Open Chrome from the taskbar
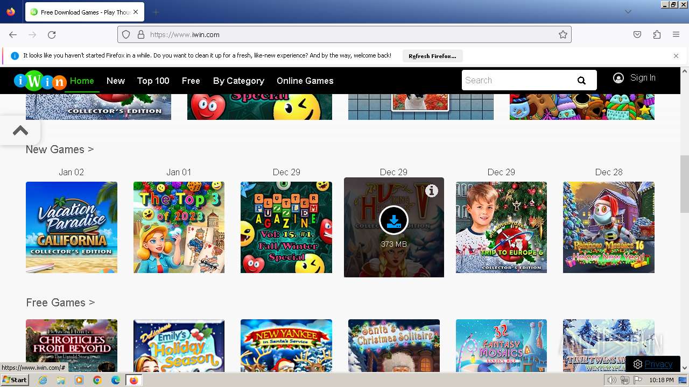This screenshot has width=689, height=387. pos(97,380)
